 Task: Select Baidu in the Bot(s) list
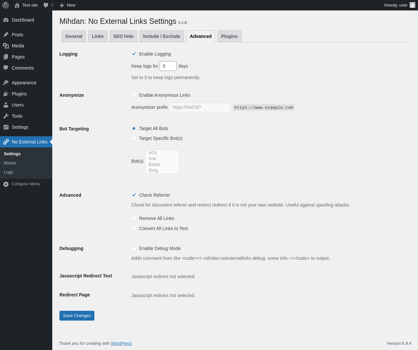pyautogui.click(x=162, y=164)
